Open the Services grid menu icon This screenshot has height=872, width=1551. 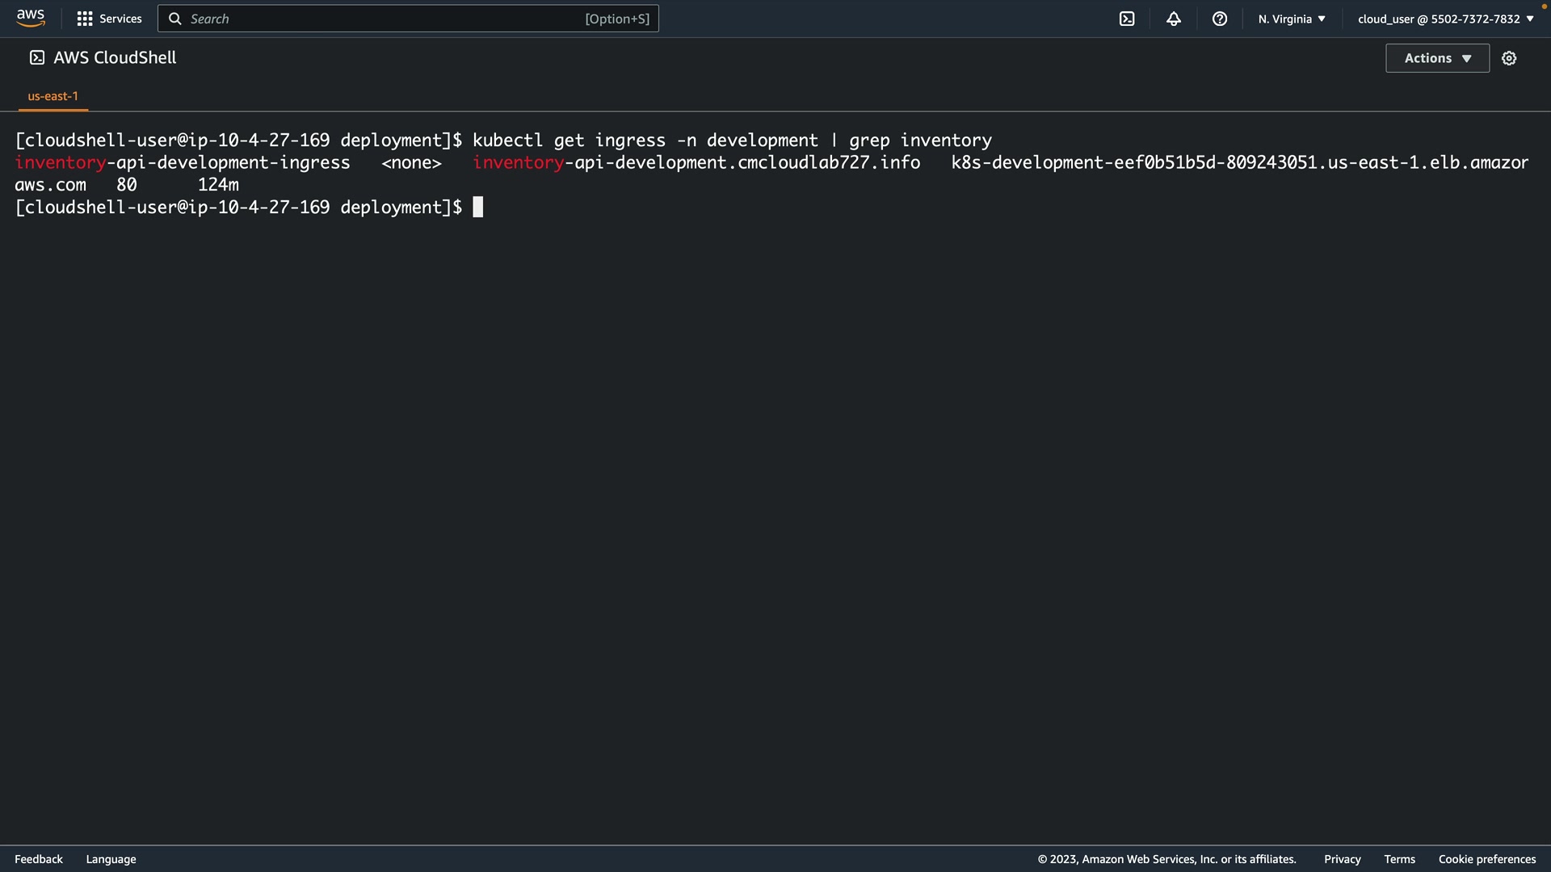tap(84, 19)
